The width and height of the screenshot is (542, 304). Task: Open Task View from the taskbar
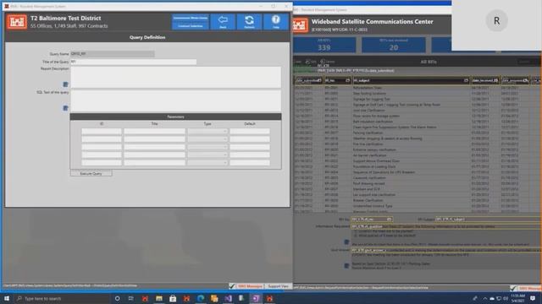click(x=131, y=298)
